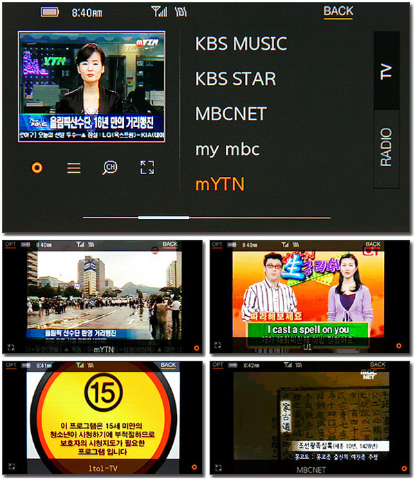Select my mbc channel
Image resolution: width=415 pixels, height=481 pixels.
click(228, 149)
